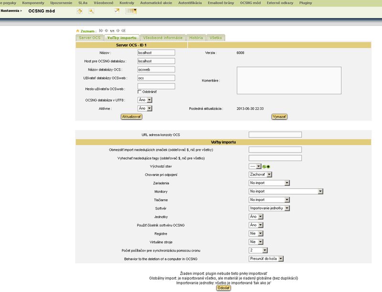Click the URL adresa konzoly OCS field
This screenshot has height=292, width=382.
coord(275,135)
